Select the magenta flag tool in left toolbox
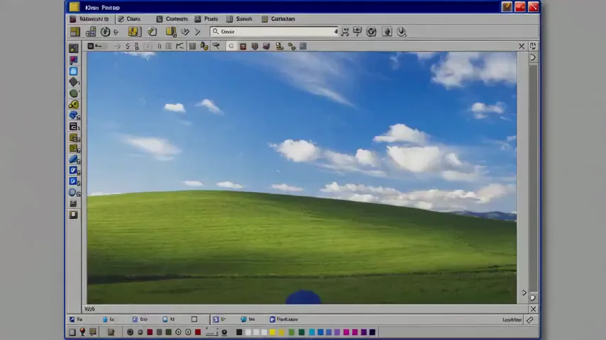 (73, 59)
